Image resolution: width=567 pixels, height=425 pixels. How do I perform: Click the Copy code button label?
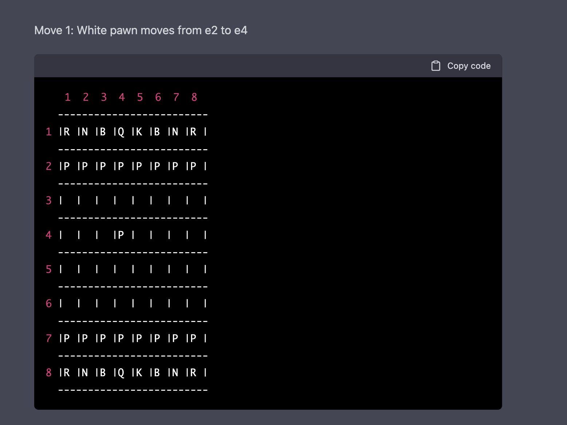(469, 66)
